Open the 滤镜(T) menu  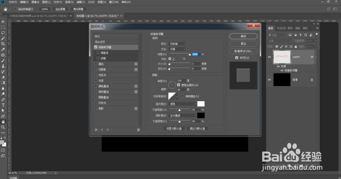click(80, 2)
